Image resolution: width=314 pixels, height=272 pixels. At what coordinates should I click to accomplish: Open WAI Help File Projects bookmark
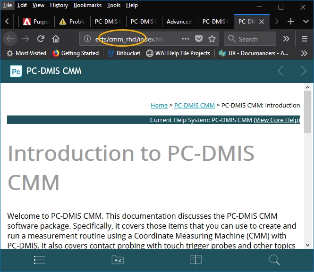[x=178, y=53]
